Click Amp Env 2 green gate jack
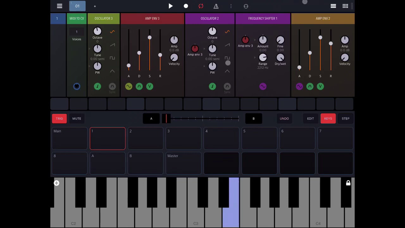The width and height of the screenshot is (405, 228). 310,86
